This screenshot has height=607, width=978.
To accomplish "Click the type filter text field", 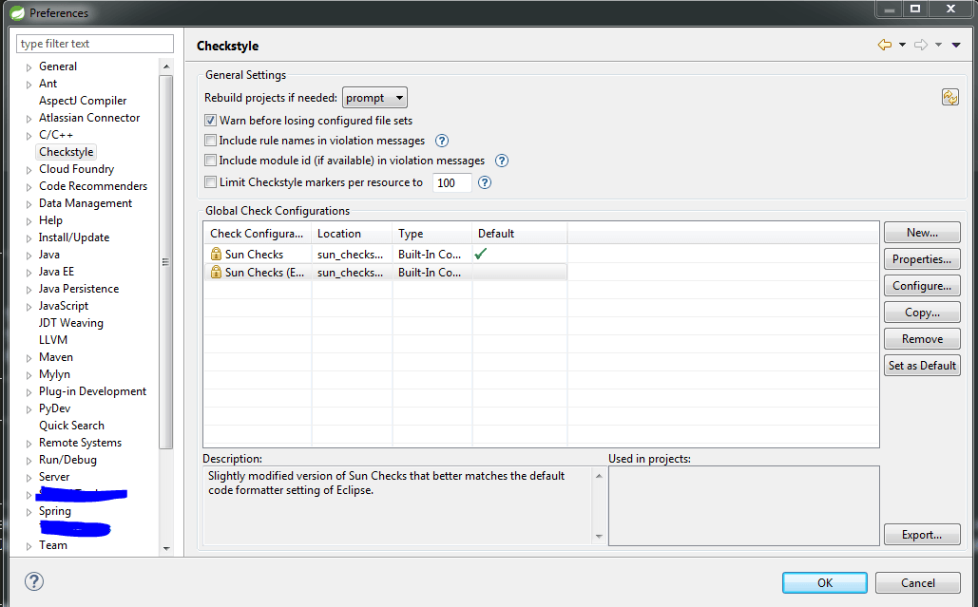I will [95, 44].
